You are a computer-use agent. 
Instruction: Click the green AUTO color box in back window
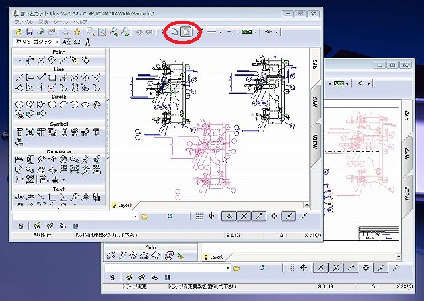pyautogui.click(x=339, y=83)
